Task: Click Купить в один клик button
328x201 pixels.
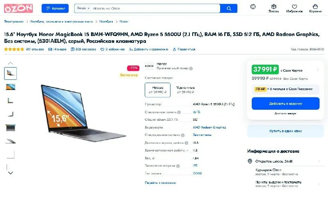Action: pos(285,131)
